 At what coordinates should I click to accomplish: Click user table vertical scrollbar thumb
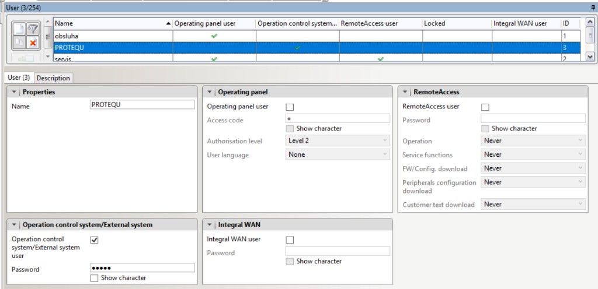coord(589,36)
